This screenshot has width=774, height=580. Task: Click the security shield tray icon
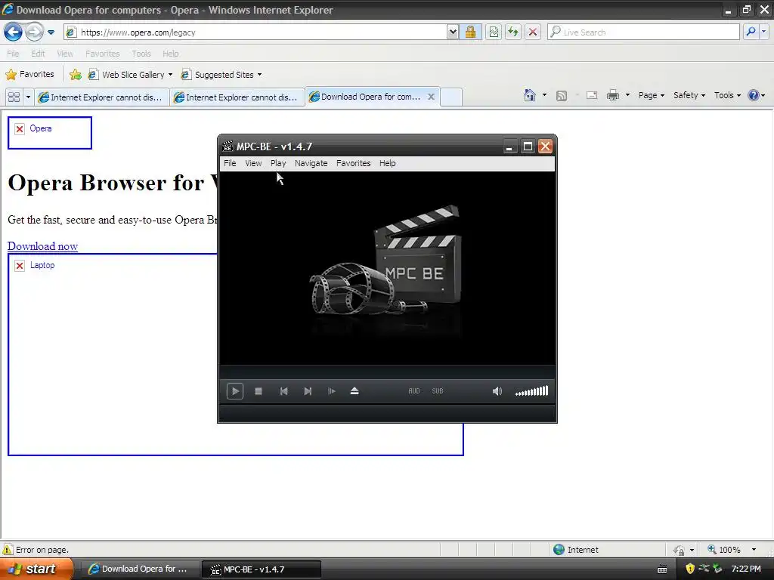(690, 569)
